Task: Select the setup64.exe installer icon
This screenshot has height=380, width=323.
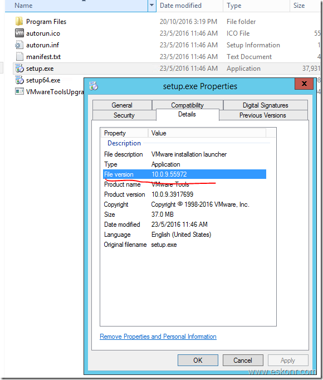Action: point(19,80)
